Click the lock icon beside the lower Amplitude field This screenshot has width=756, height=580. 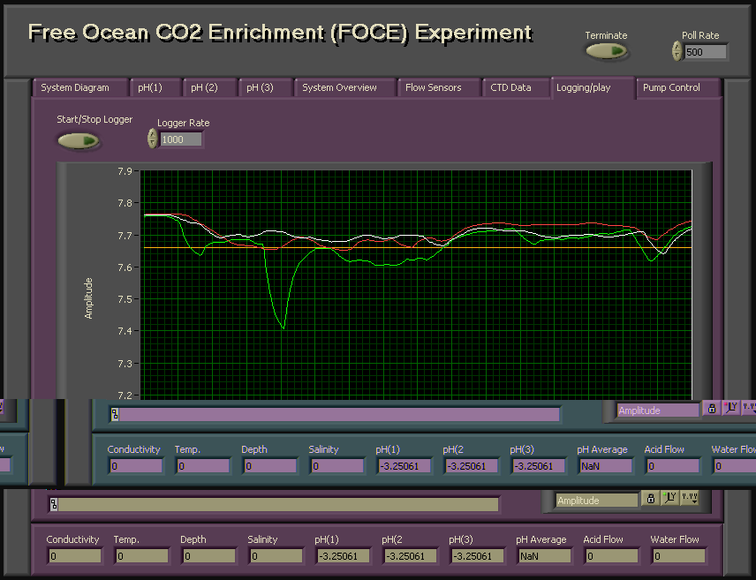point(650,499)
